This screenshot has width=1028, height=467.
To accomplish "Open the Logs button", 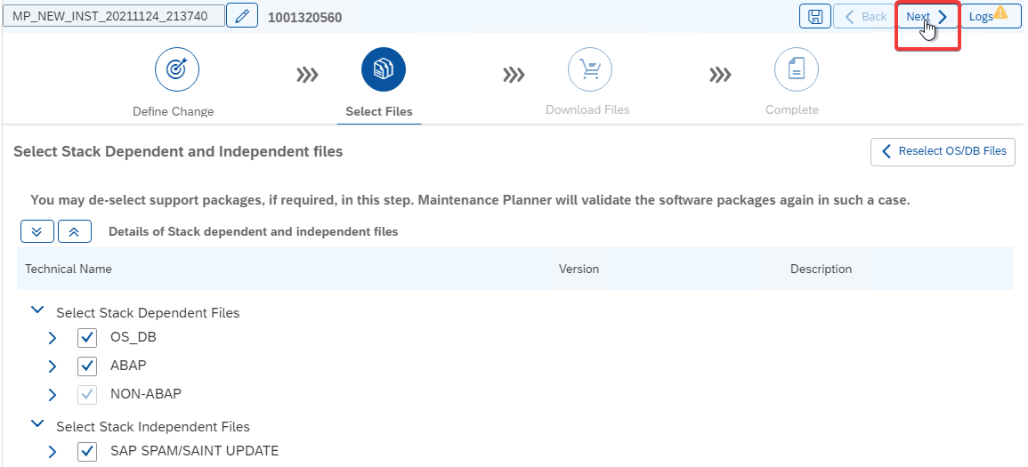I will pyautogui.click(x=990, y=16).
